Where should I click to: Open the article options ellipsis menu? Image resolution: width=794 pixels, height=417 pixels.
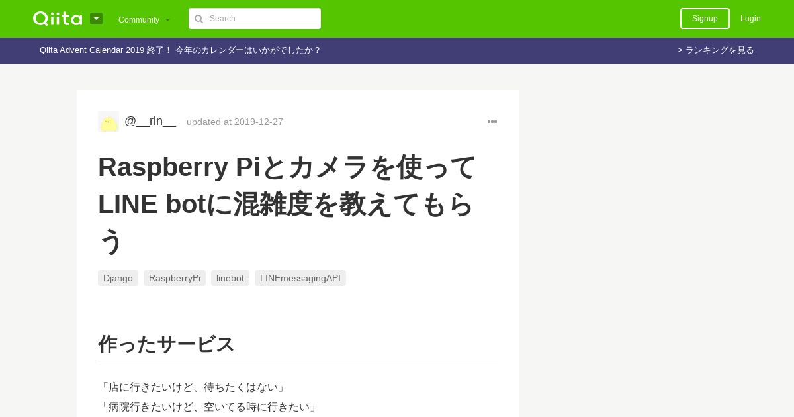[x=492, y=122]
